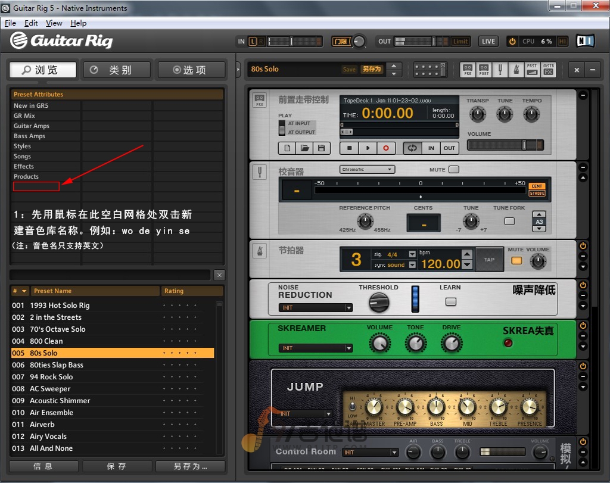Toggle loop mode in the tape deck

tap(412, 148)
